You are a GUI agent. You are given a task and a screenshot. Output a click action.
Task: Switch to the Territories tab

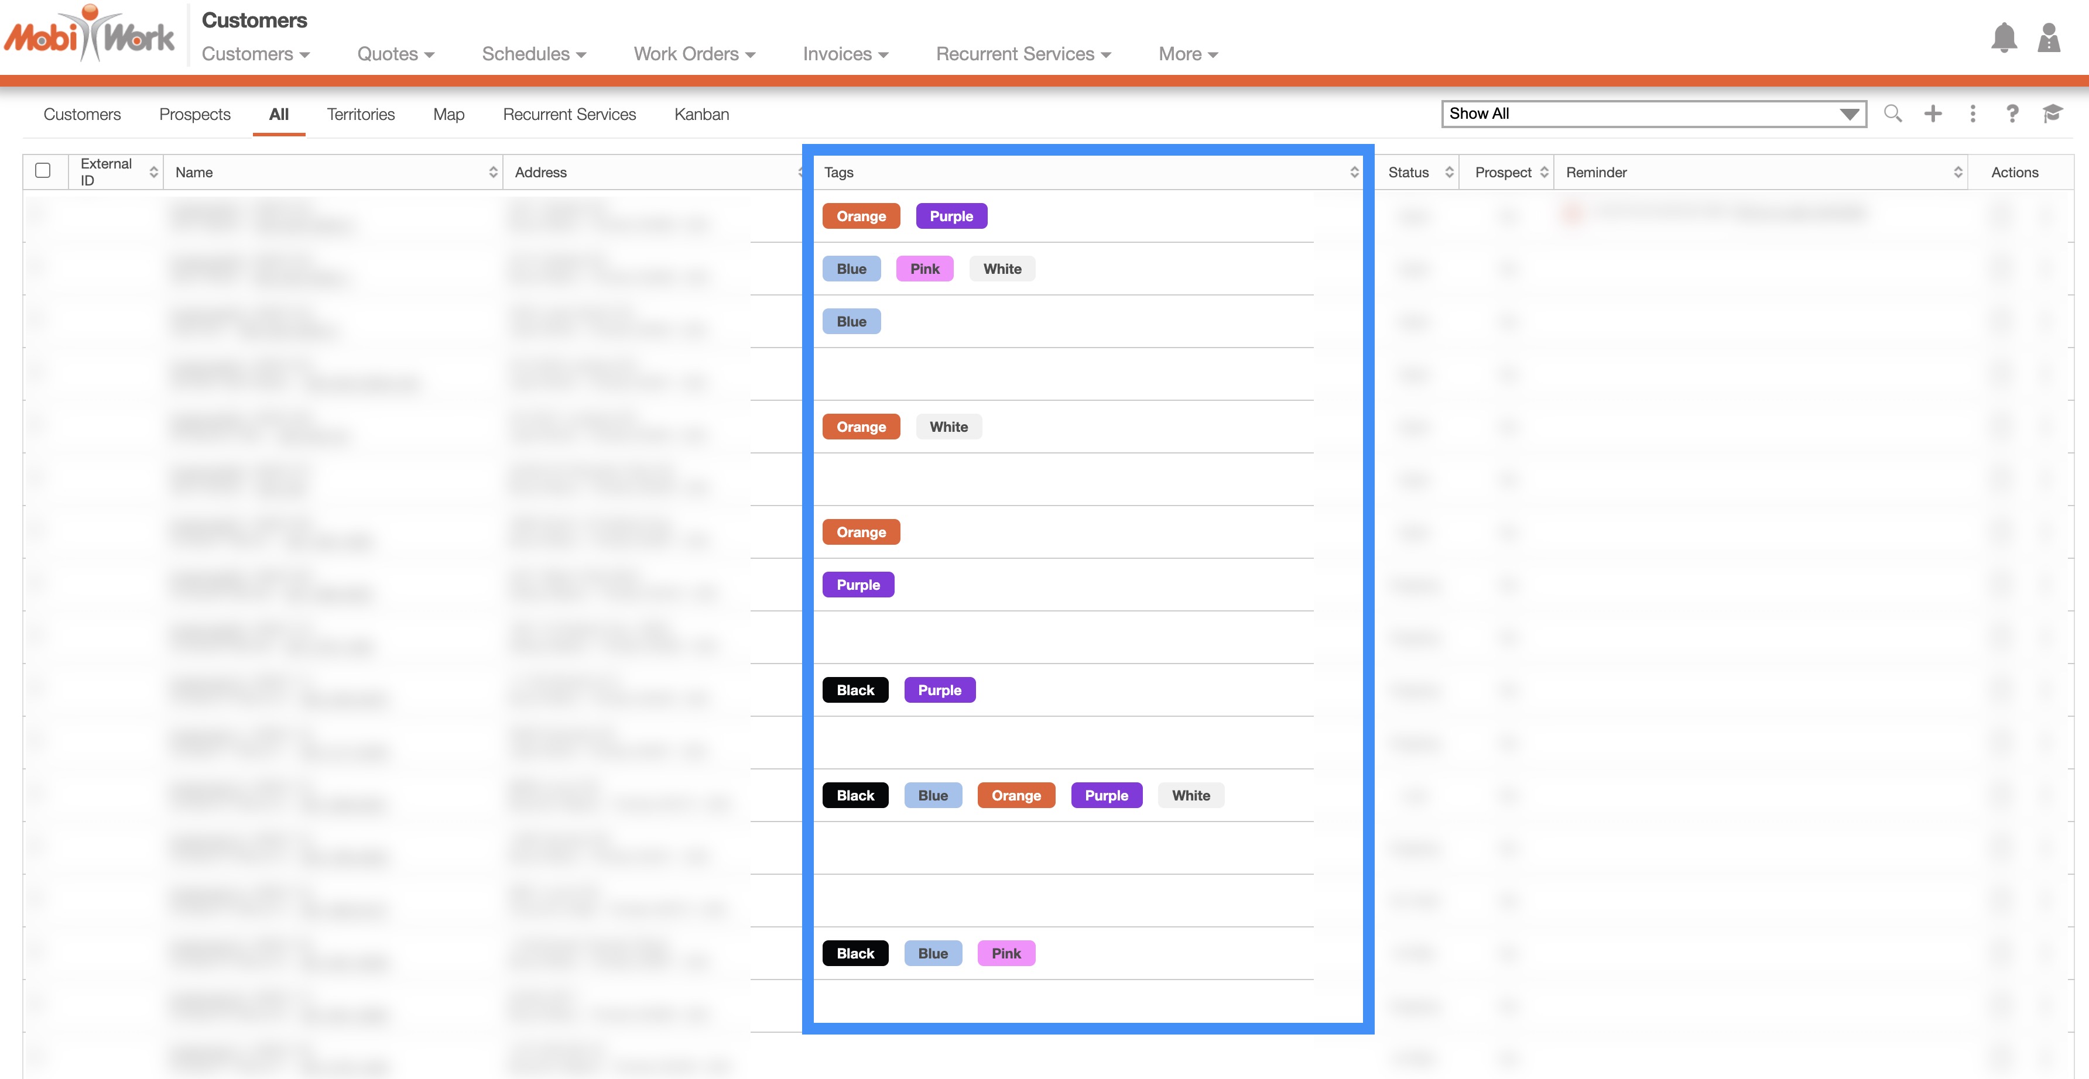360,114
